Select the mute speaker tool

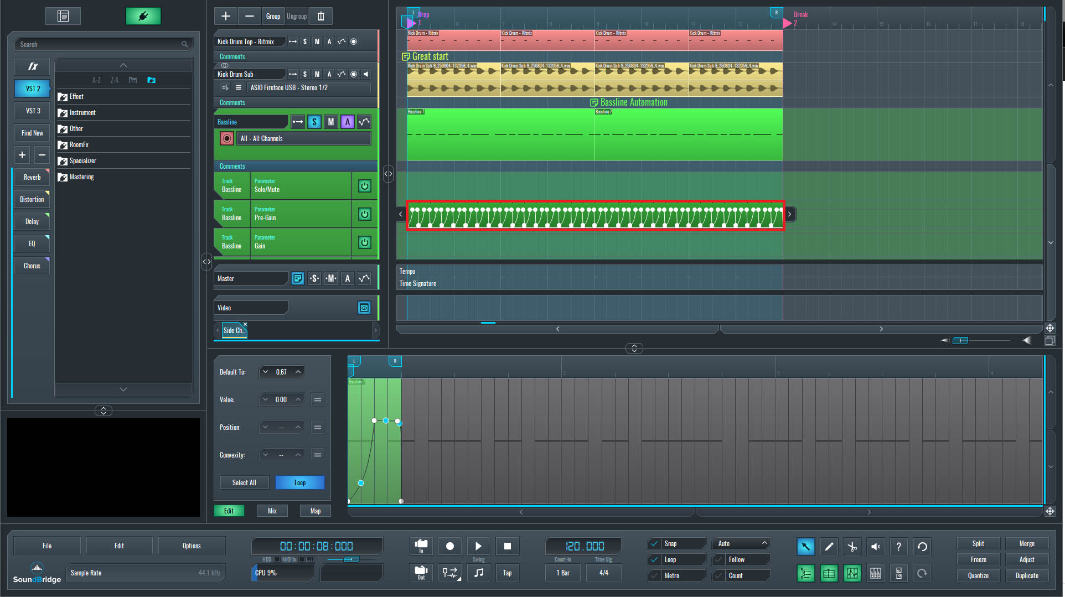[876, 547]
